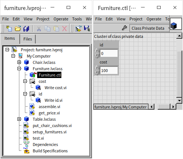
Task: Decrement the id value with down arrow
Action: (97, 56)
